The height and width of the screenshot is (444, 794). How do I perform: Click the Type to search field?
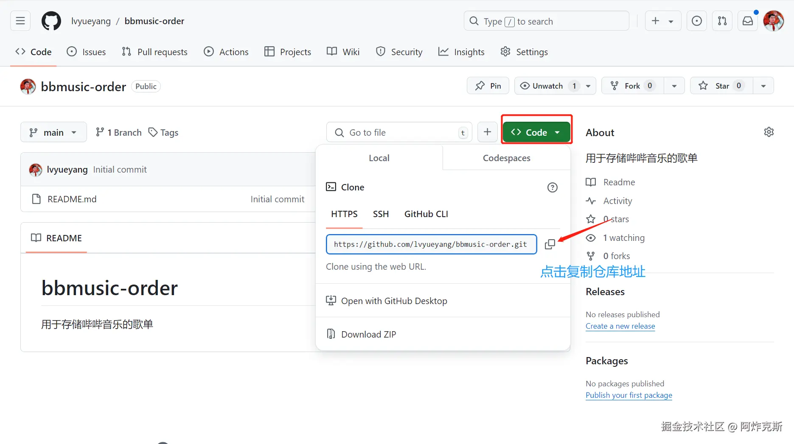pyautogui.click(x=546, y=21)
